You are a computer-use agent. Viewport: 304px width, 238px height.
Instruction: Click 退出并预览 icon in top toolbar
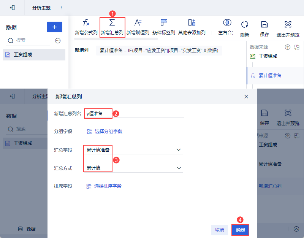tap(288, 24)
